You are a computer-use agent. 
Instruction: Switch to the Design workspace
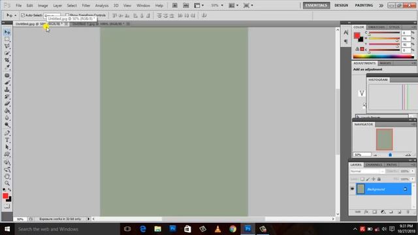341,5
